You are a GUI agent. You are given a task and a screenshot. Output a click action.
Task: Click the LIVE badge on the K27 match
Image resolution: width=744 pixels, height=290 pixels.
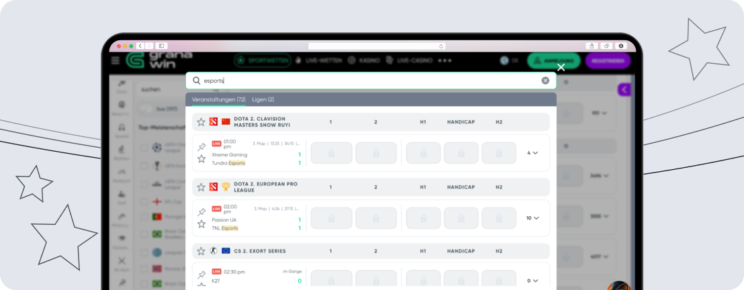click(x=216, y=271)
